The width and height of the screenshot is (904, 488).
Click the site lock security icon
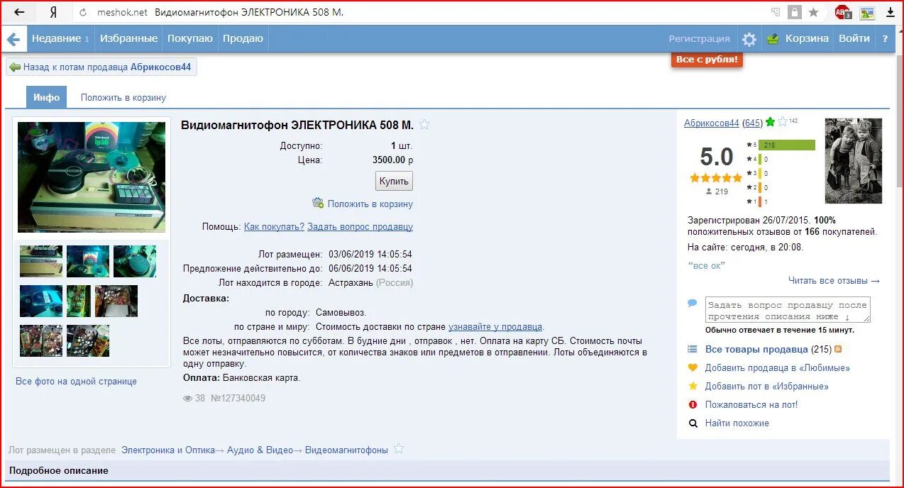tap(795, 12)
